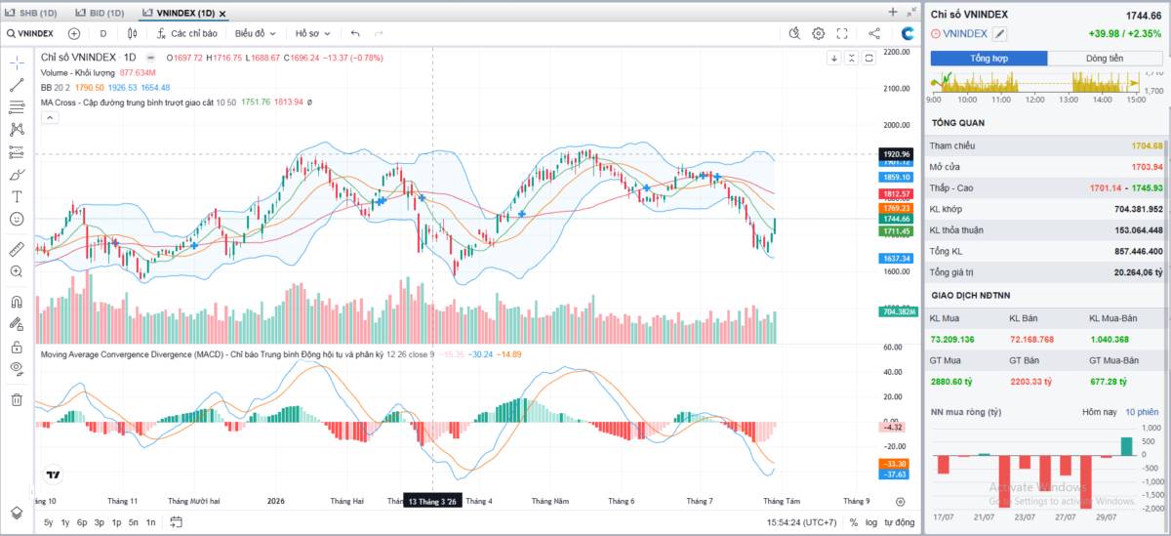Select the trend line drawing tool
This screenshot has width=1171, height=536.
pos(17,85)
